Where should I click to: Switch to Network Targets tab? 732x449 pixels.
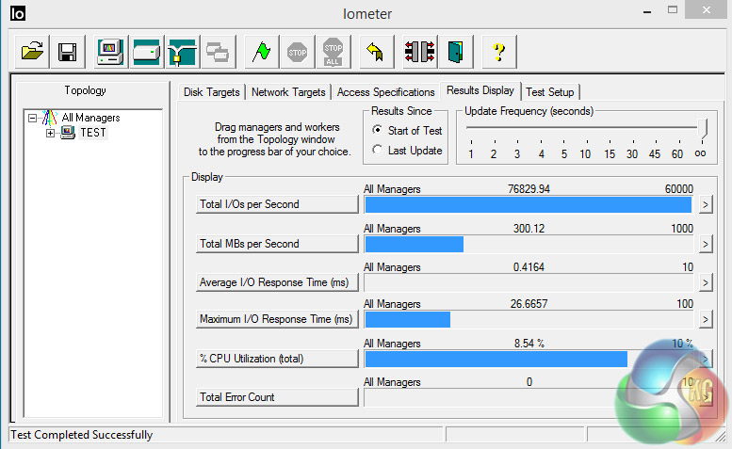tap(288, 92)
